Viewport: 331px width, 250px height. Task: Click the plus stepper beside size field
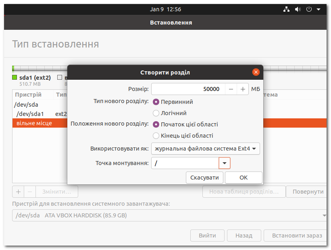[x=243, y=89]
